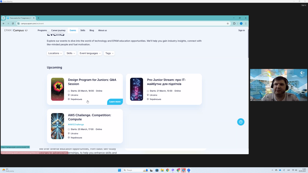Open the Chrome three-dot menu
Image resolution: width=308 pixels, height=173 pixels.
[x=246, y=24]
